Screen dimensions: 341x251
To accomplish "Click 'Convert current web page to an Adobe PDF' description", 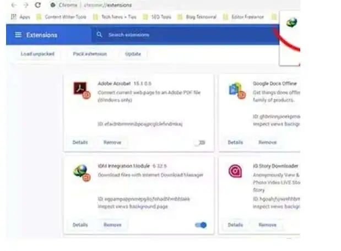I will 149,96.
